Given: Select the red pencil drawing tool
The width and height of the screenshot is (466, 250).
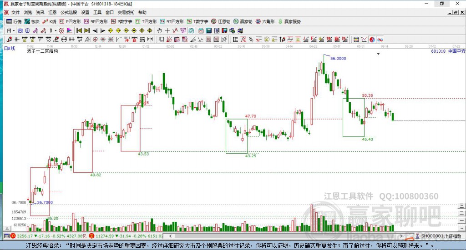Looking at the screenshot, I should click(x=9, y=40).
